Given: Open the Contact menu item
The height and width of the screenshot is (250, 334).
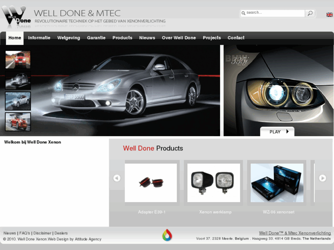Looking at the screenshot, I should point(236,38).
